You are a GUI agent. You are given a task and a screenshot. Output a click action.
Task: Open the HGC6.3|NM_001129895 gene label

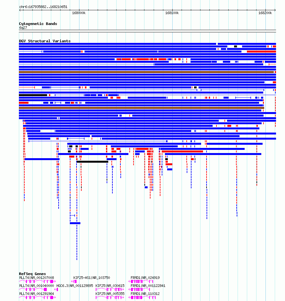click(x=75, y=286)
